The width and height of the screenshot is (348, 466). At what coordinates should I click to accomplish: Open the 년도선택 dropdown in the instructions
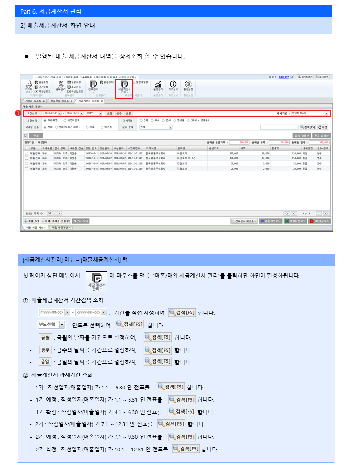coord(62,325)
